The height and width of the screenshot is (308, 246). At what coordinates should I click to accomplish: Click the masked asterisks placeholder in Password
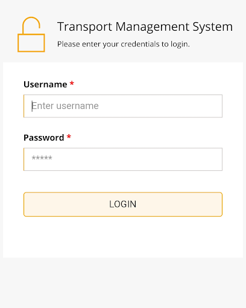click(x=42, y=158)
